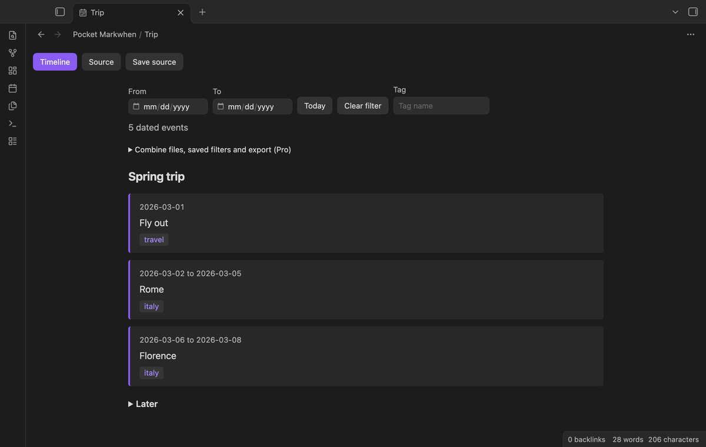Click Trip in the breadcrumb path
This screenshot has height=447, width=706.
tap(151, 35)
